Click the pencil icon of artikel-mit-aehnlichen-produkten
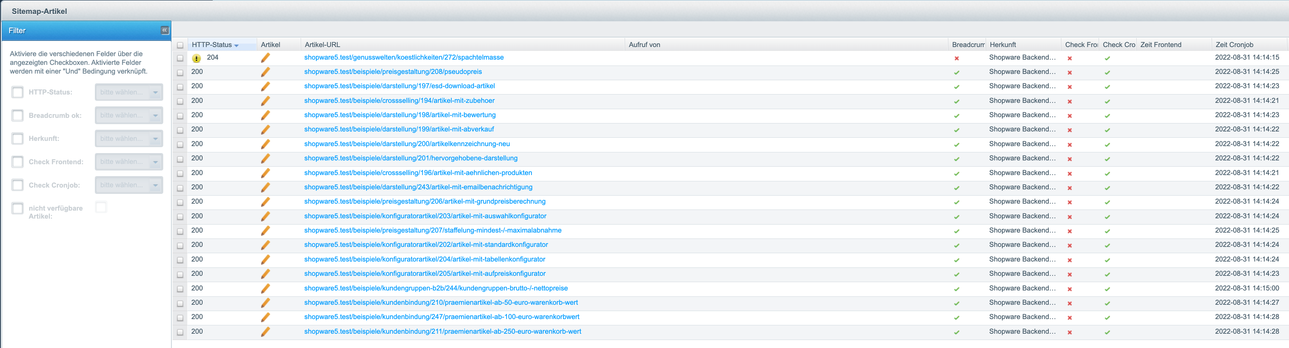This screenshot has height=348, width=1289. (266, 173)
